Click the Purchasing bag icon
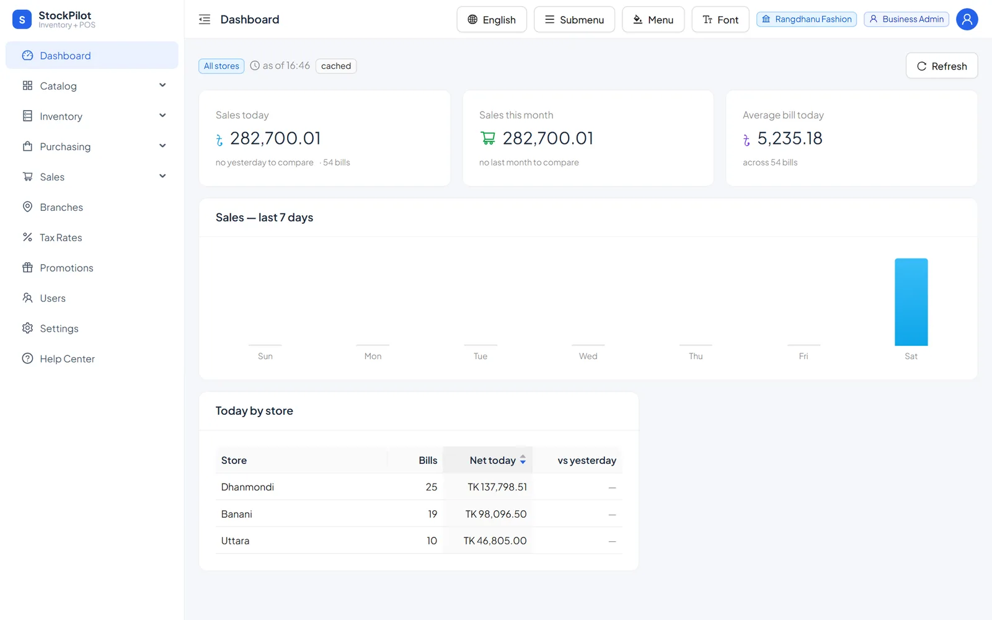 click(27, 146)
